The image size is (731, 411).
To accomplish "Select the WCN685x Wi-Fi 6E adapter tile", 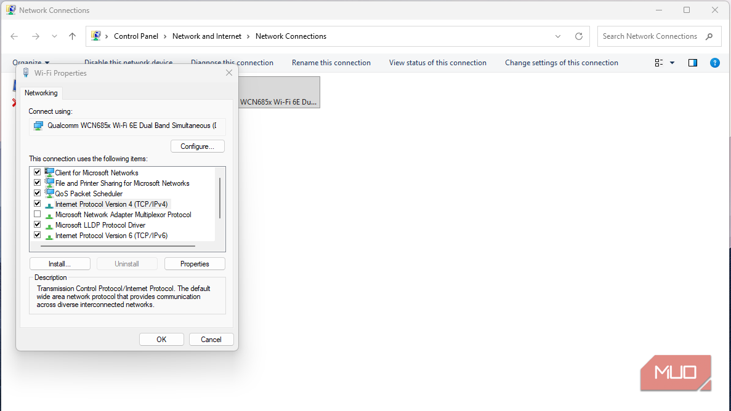I will 279,92.
